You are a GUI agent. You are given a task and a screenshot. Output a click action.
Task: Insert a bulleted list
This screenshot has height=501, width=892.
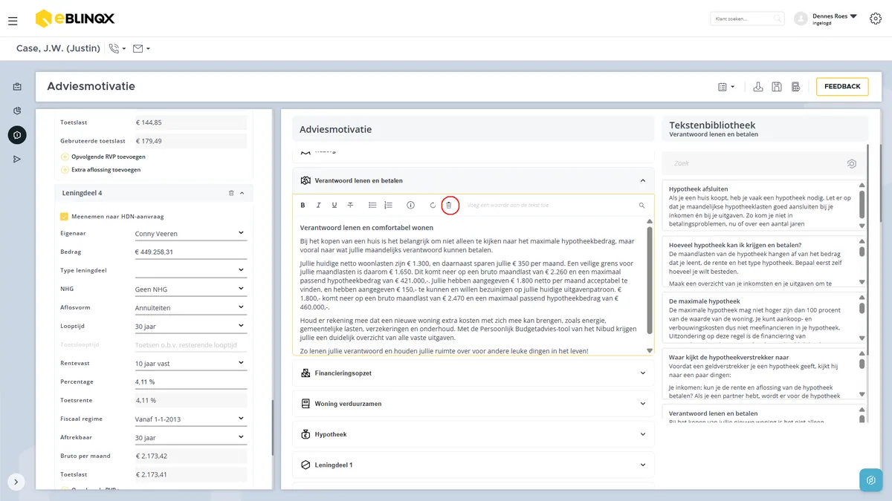tap(372, 205)
